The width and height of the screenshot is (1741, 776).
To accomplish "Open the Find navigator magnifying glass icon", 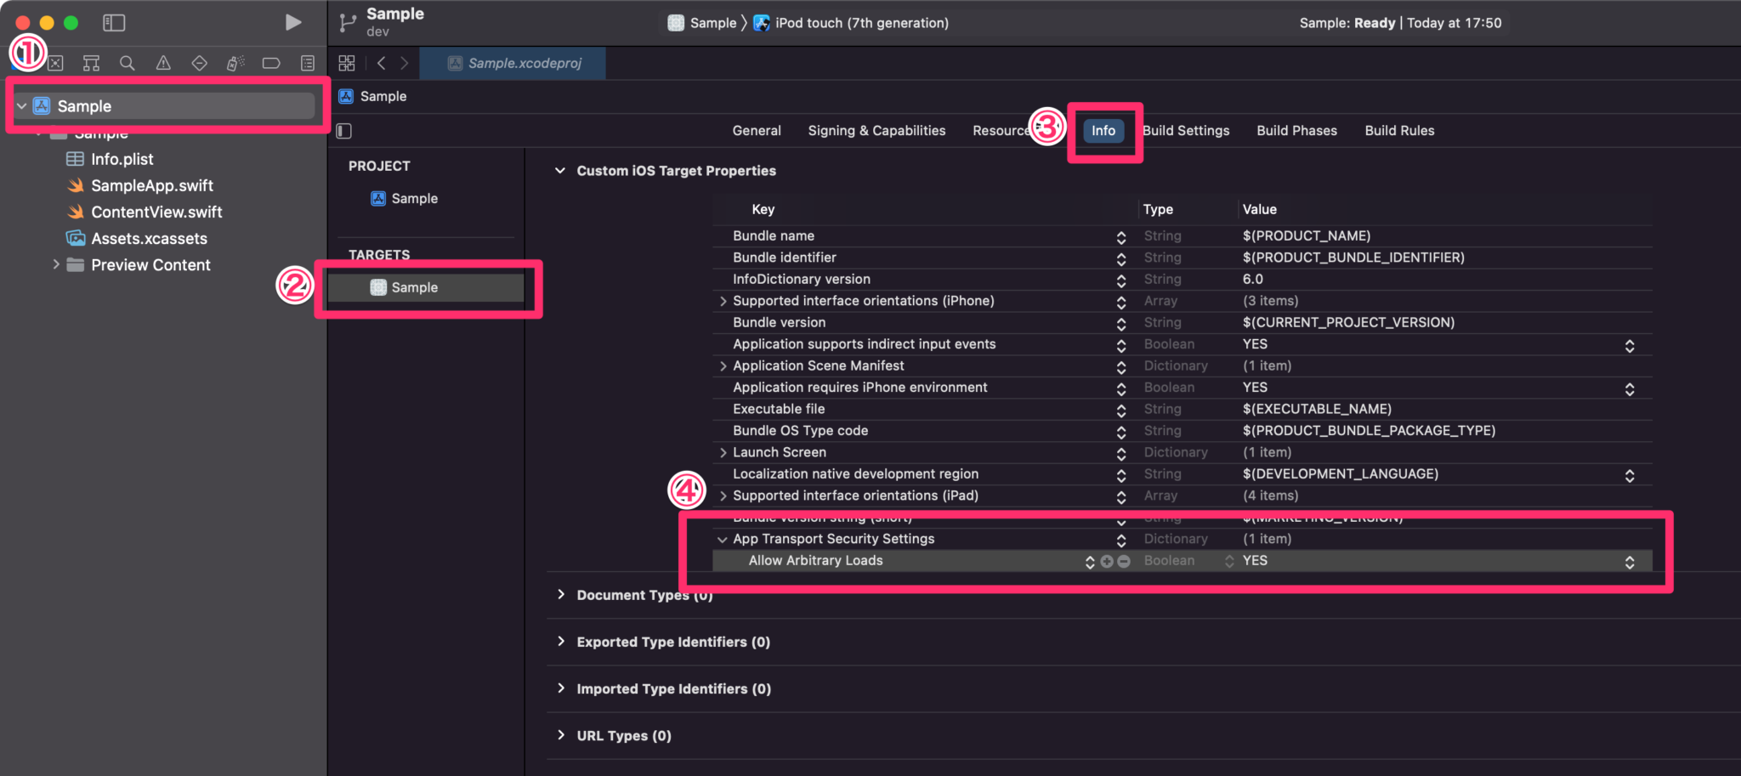I will pos(127,62).
